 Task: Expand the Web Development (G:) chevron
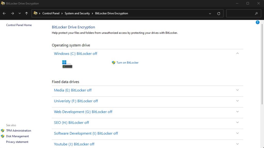[237, 112]
